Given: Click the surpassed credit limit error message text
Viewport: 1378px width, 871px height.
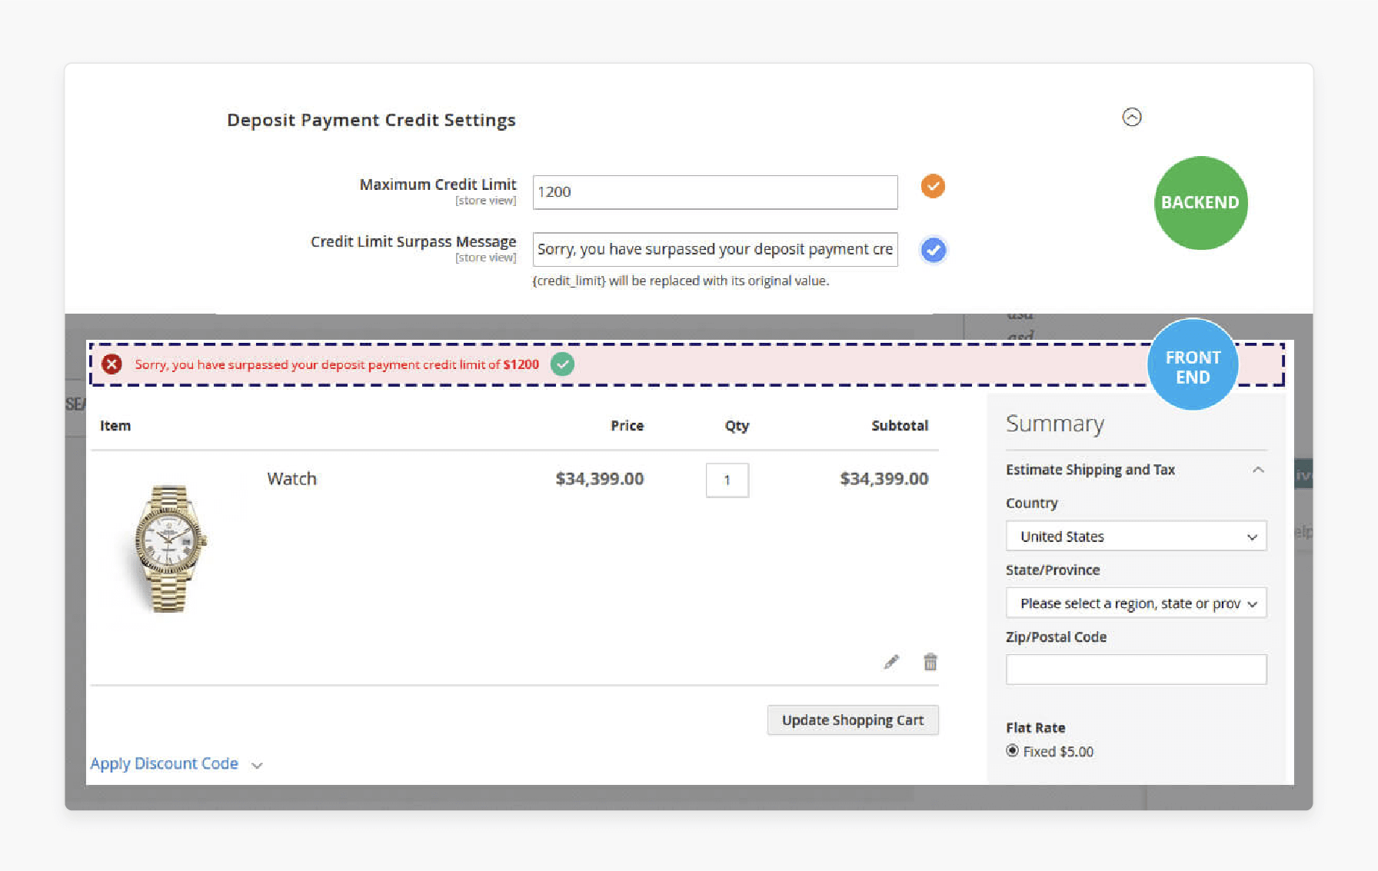Looking at the screenshot, I should [337, 364].
